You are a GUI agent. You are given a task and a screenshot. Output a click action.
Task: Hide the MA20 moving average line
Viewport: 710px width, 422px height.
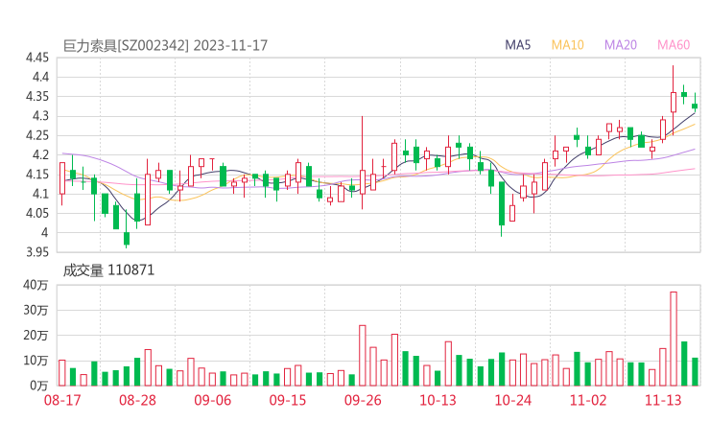click(621, 45)
